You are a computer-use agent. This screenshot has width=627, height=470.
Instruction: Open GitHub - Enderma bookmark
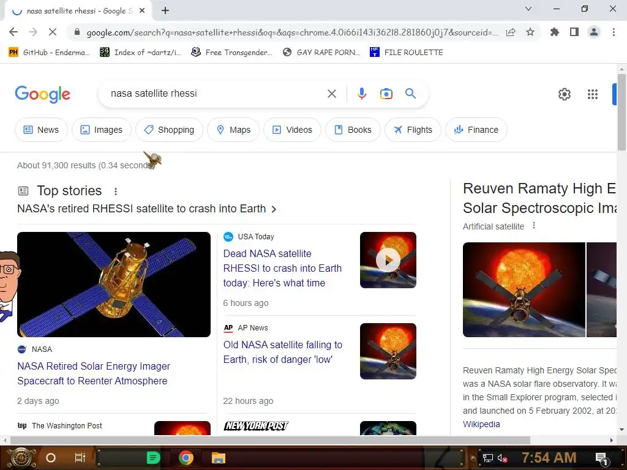(49, 53)
